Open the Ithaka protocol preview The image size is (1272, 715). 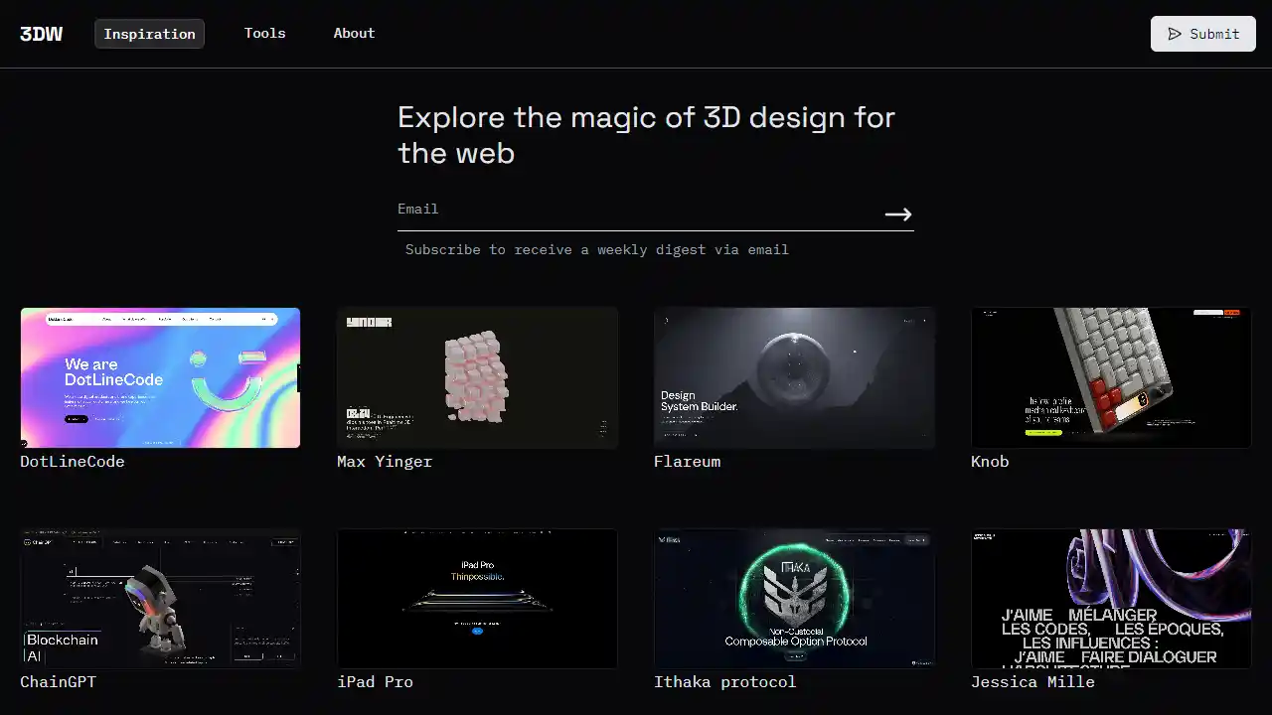[x=794, y=599]
